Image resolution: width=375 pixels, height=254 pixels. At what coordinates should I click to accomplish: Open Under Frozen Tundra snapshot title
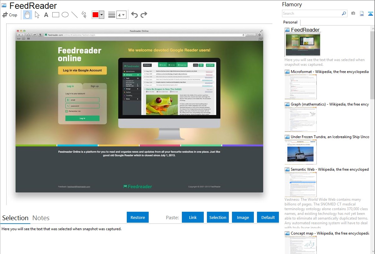tap(330, 137)
